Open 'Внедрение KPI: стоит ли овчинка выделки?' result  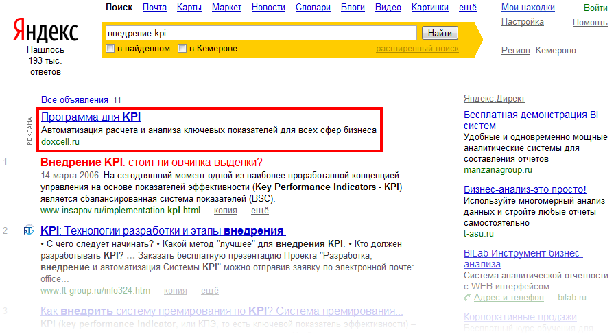coord(152,162)
